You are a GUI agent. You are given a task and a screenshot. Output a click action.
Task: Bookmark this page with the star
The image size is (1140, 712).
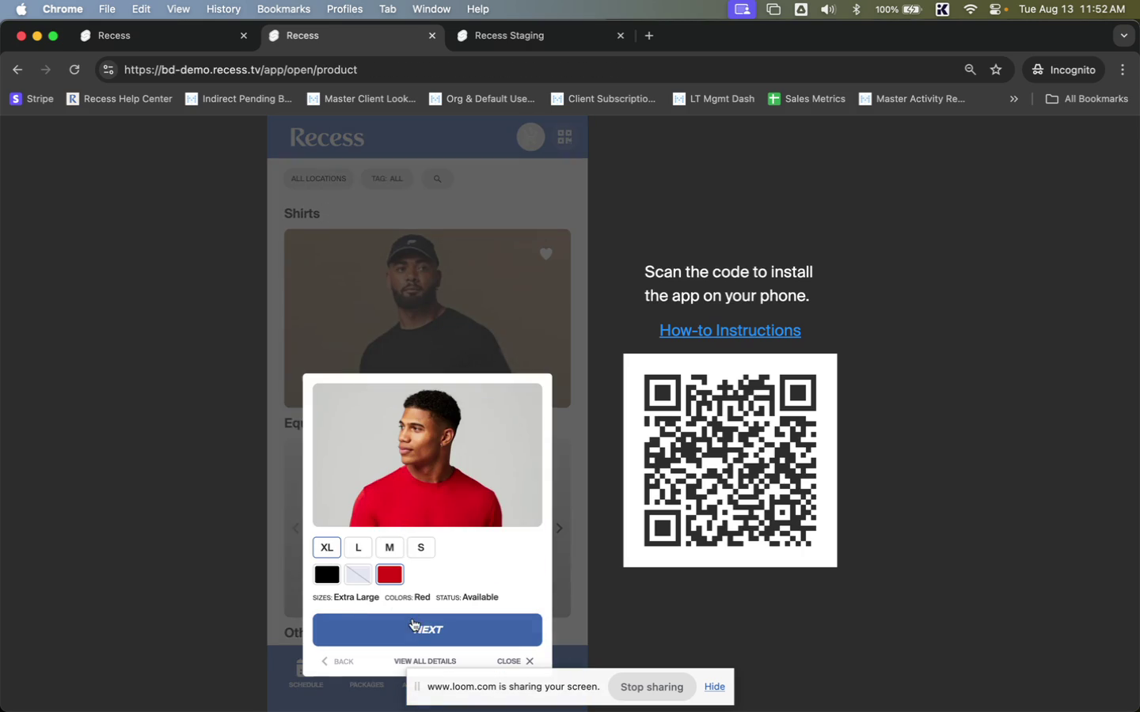point(996,70)
